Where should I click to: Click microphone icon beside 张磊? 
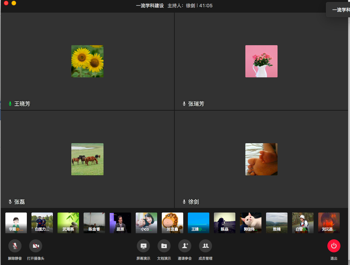pyautogui.click(x=10, y=202)
